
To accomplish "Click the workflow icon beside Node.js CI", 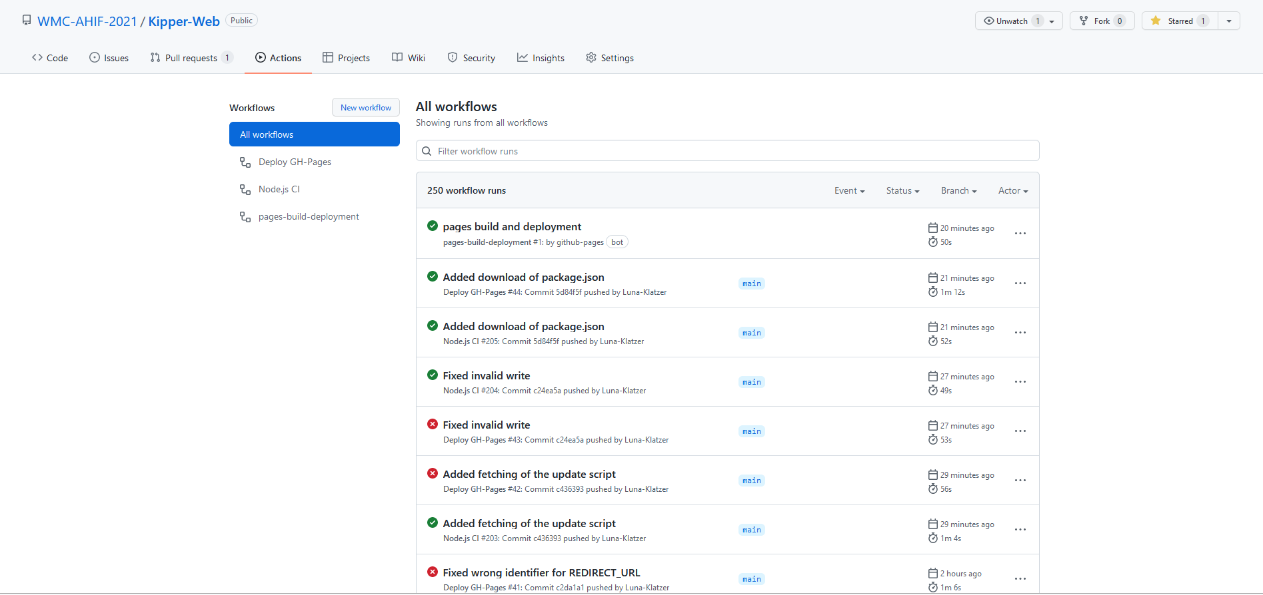I will 245,189.
